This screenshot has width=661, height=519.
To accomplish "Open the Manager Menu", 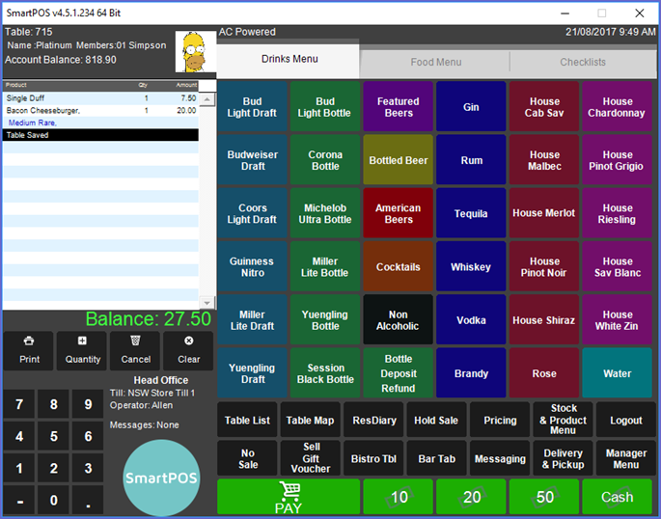I will pos(626,458).
